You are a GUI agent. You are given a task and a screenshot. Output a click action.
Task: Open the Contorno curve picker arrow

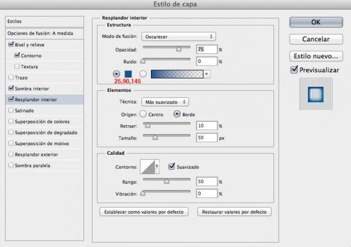(x=157, y=166)
